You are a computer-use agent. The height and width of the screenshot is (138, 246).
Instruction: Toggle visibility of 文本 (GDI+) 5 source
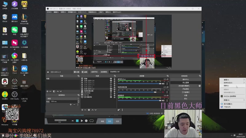point(111,83)
